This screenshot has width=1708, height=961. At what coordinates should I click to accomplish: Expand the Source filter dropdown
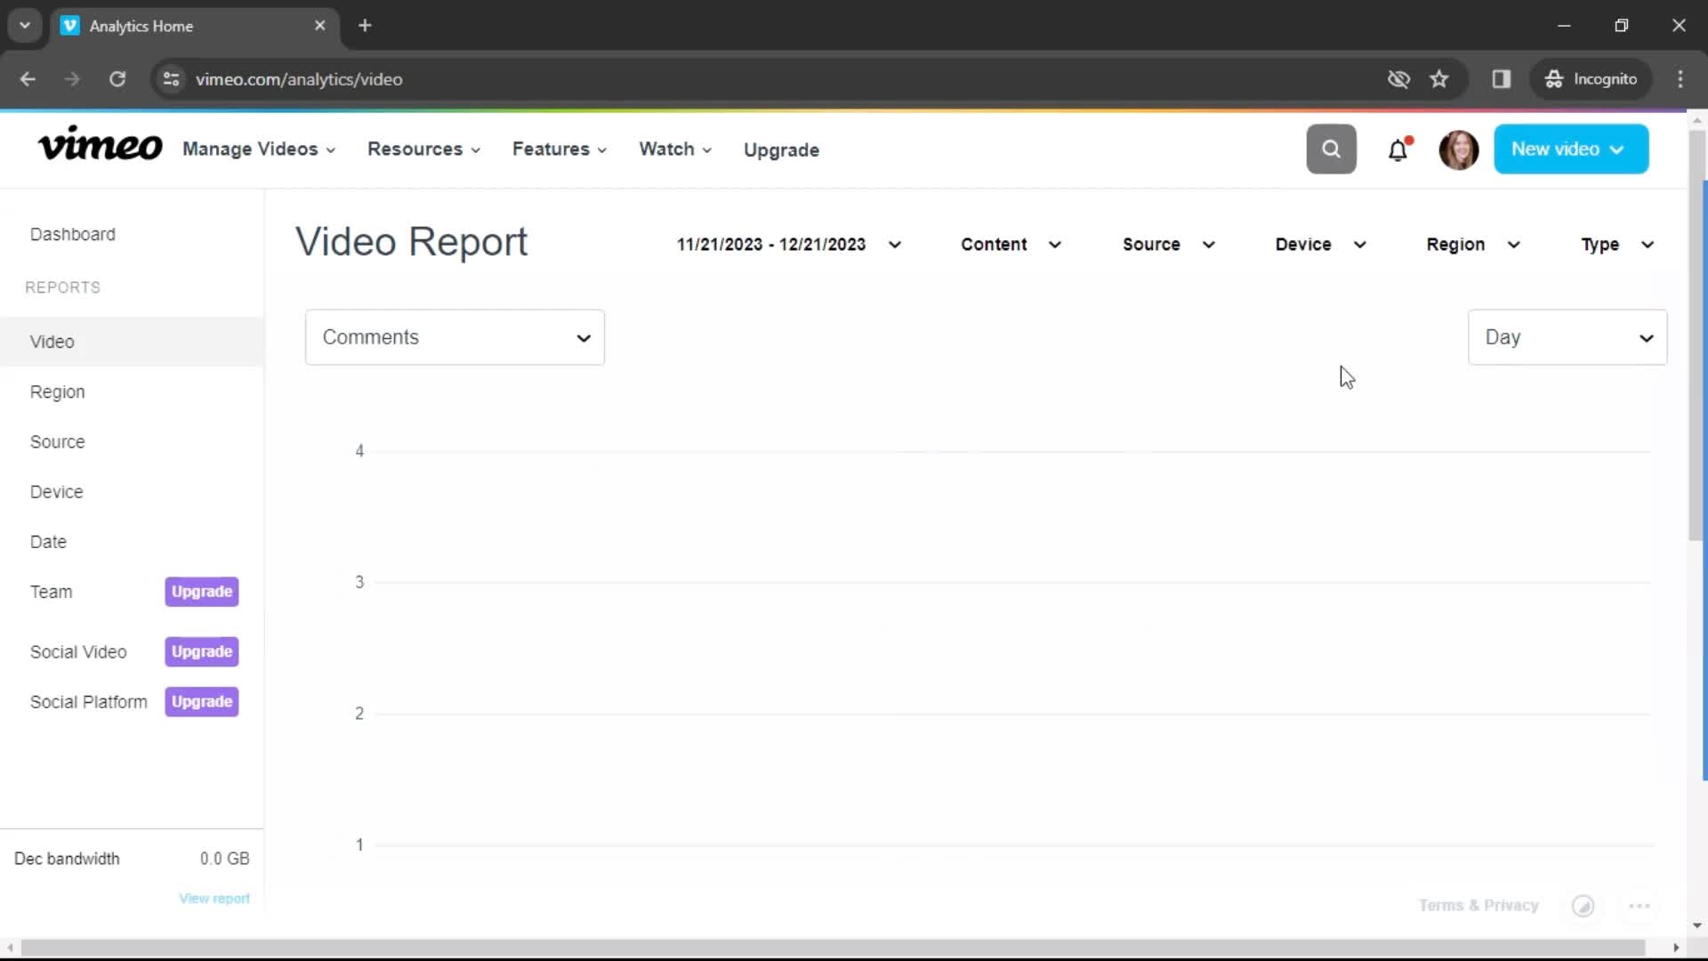click(1168, 245)
